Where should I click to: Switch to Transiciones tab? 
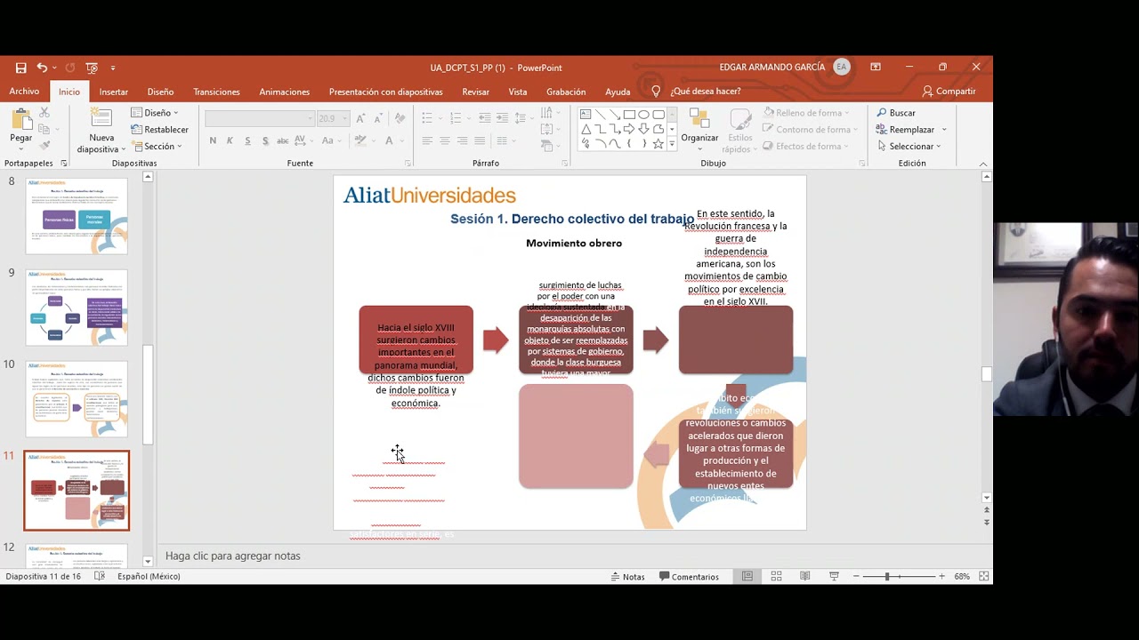(216, 92)
